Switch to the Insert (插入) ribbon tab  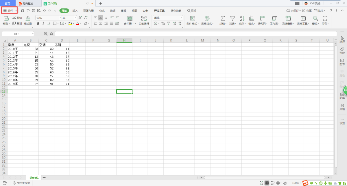75,11
